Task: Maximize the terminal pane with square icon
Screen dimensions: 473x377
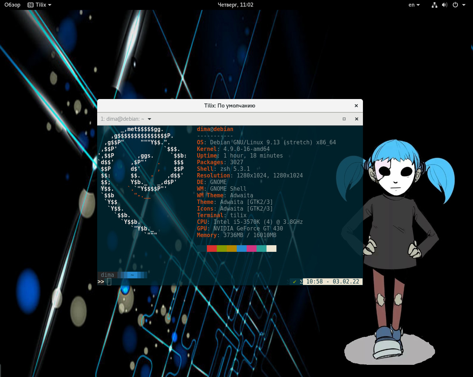Action: pos(344,119)
